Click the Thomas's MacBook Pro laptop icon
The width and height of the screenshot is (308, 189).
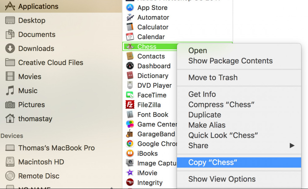(10, 148)
